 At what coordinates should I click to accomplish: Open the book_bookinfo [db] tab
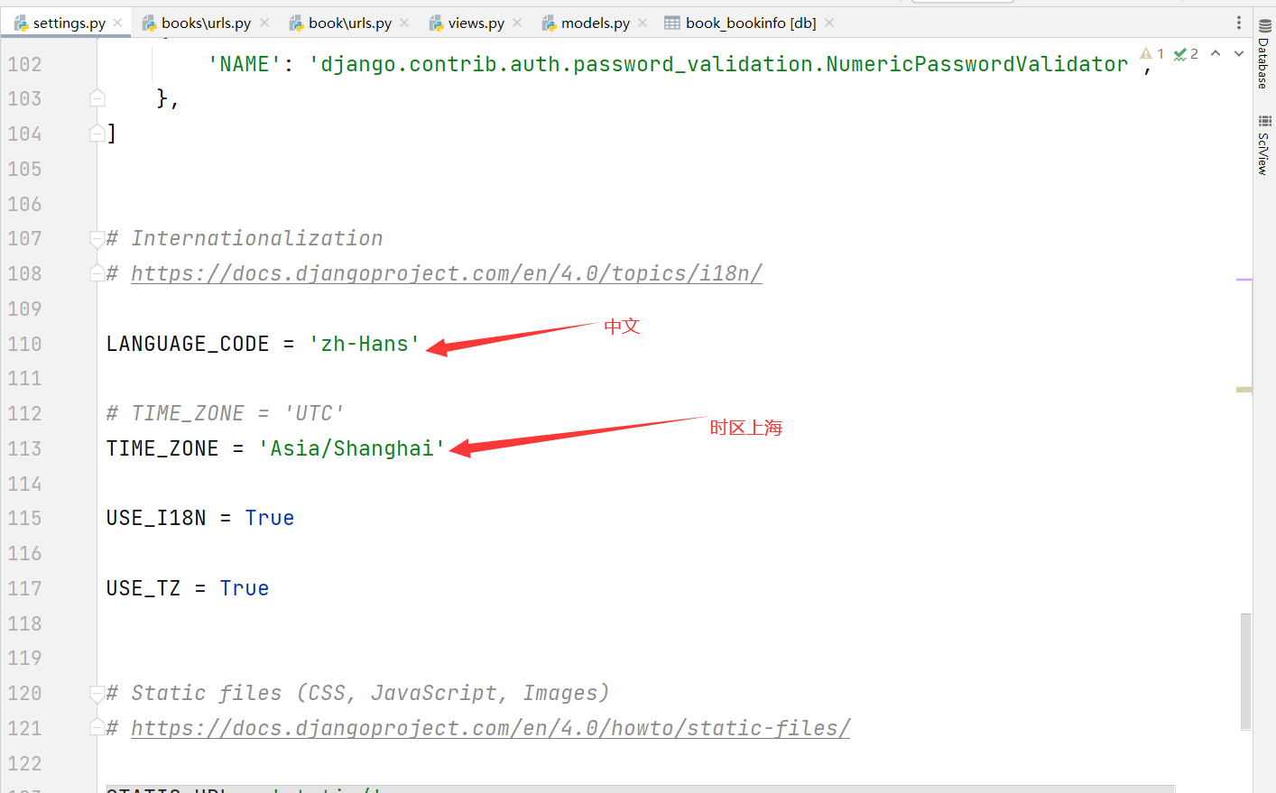coord(751,23)
